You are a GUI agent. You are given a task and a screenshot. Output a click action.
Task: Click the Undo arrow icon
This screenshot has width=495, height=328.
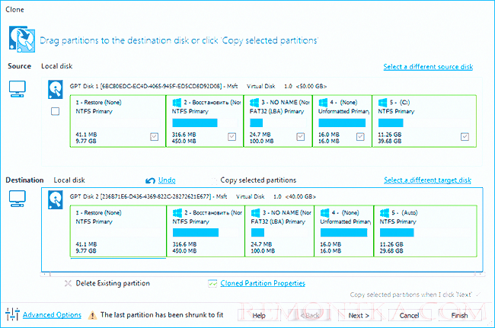150,180
